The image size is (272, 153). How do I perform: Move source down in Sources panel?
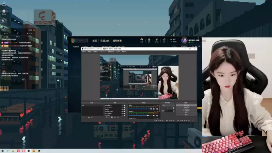tap(118, 117)
